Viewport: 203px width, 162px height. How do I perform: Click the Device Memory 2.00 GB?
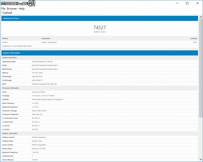click(x=35, y=160)
